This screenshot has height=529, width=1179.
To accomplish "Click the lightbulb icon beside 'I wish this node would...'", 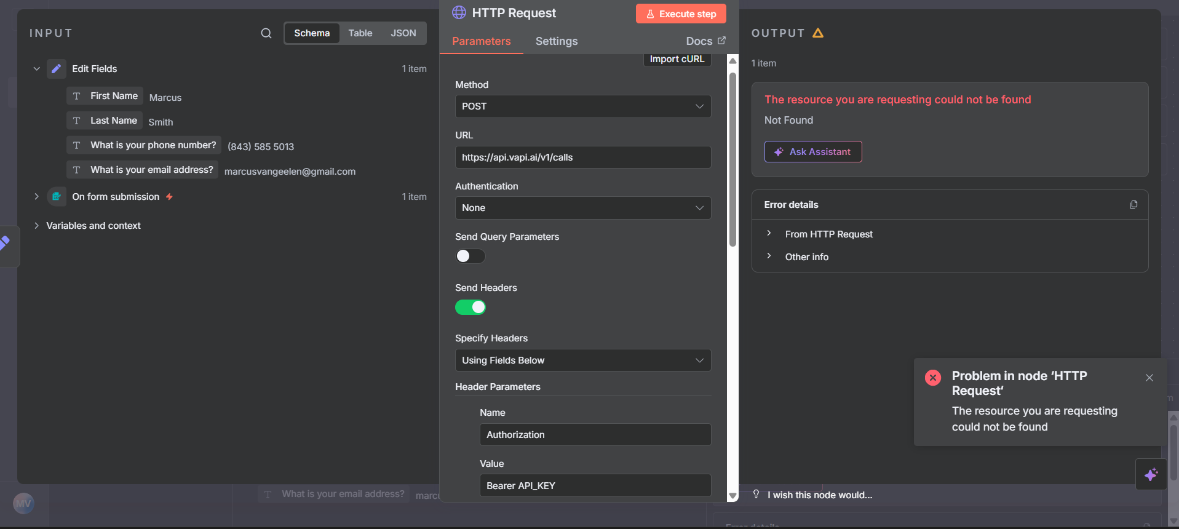I will (x=756, y=495).
